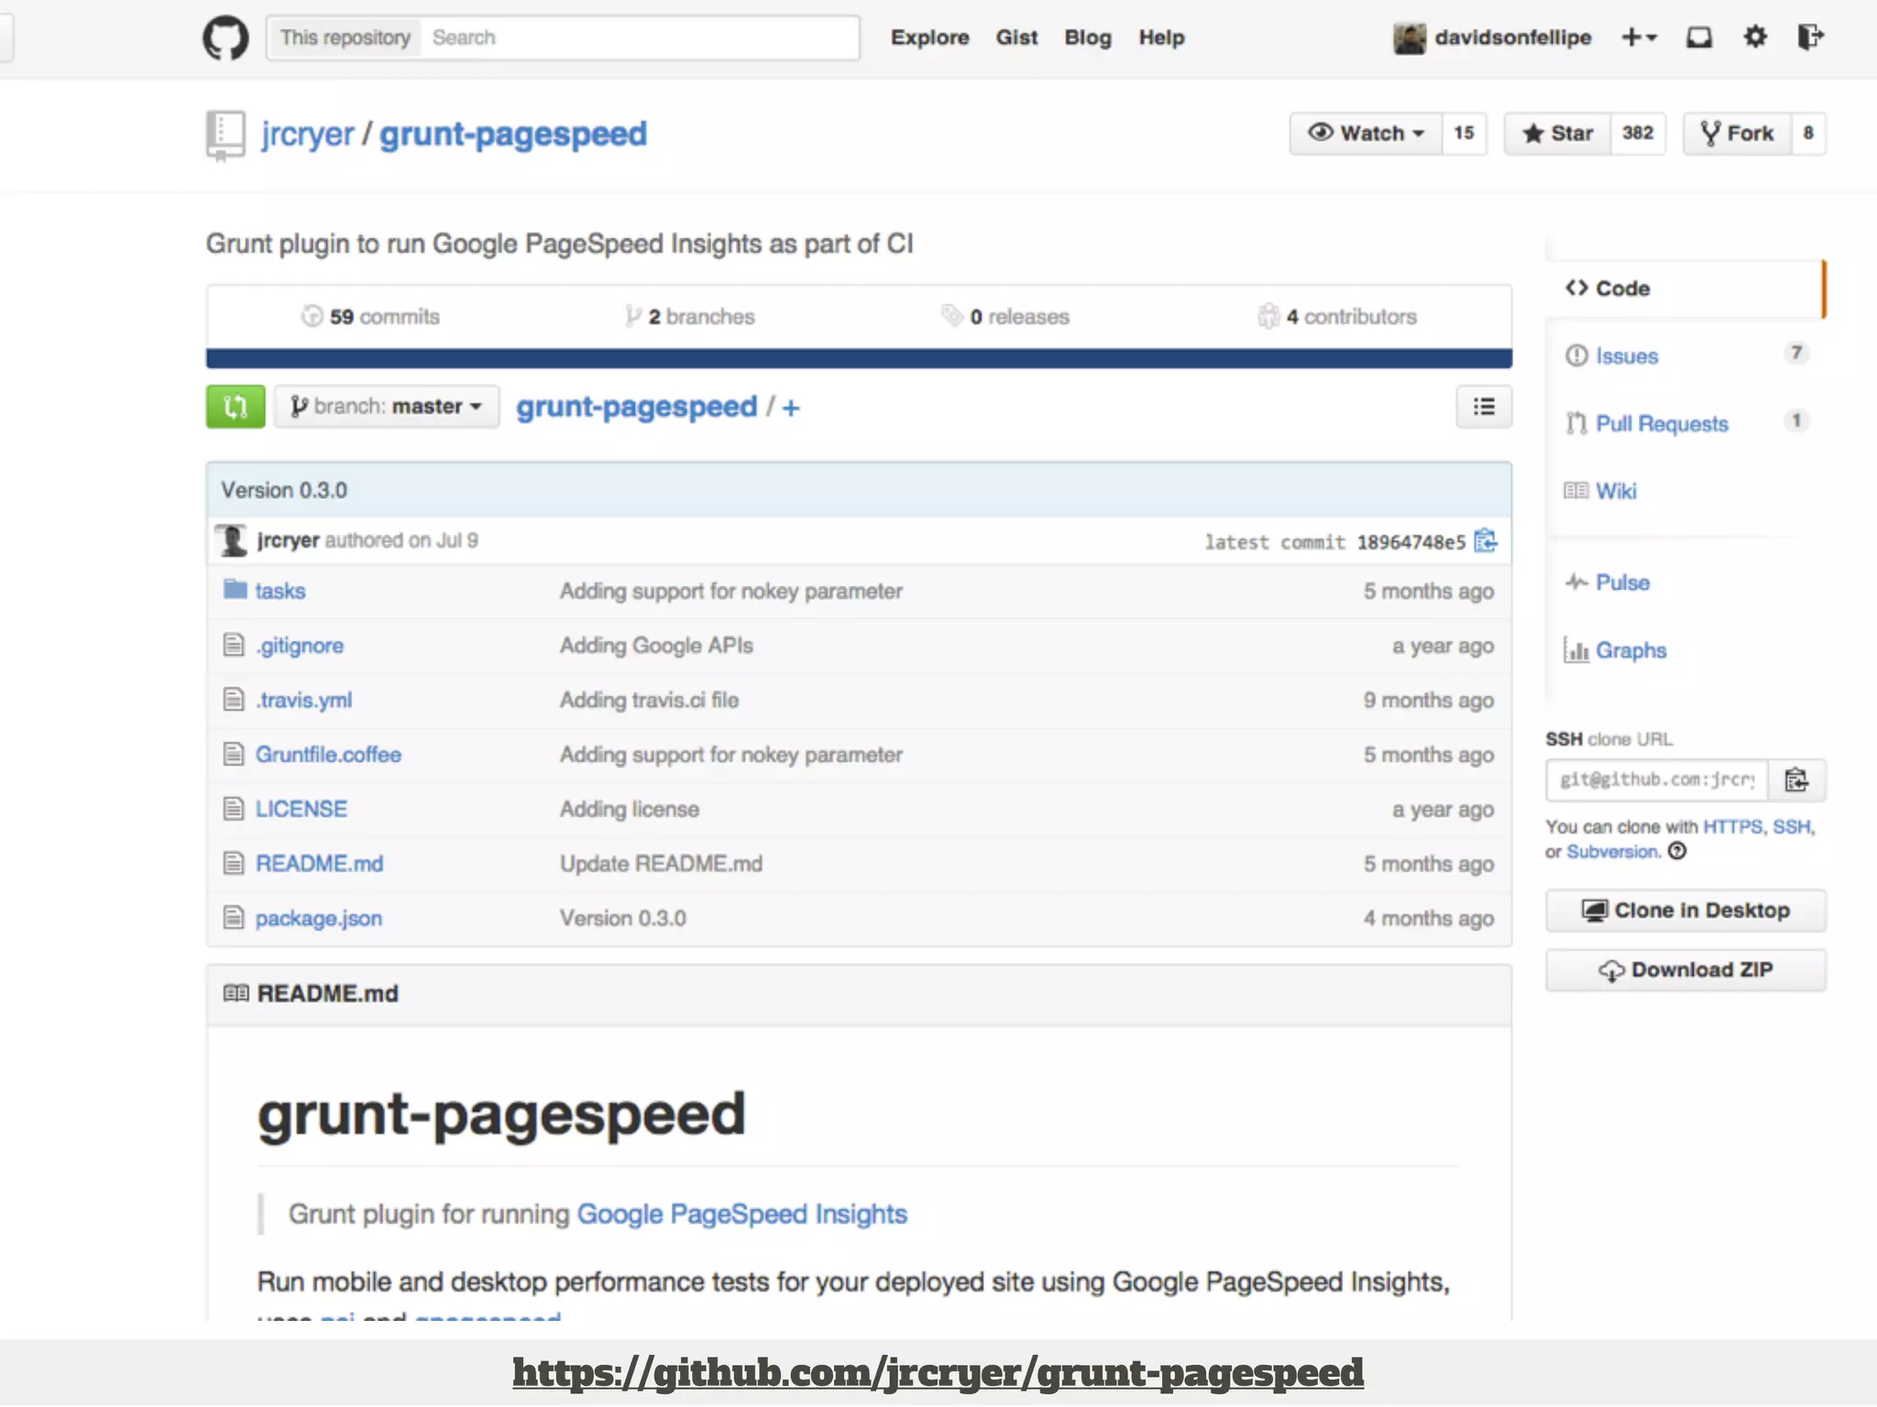Select the Code sidebar tab
The image size is (1877, 1407).
1685,289
